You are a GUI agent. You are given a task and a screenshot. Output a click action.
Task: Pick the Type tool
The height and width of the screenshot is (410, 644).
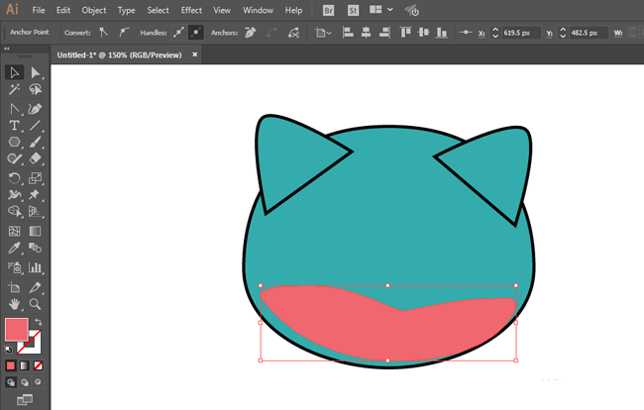(15, 126)
